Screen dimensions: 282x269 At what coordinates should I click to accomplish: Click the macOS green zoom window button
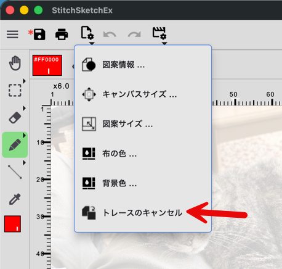click(x=38, y=10)
